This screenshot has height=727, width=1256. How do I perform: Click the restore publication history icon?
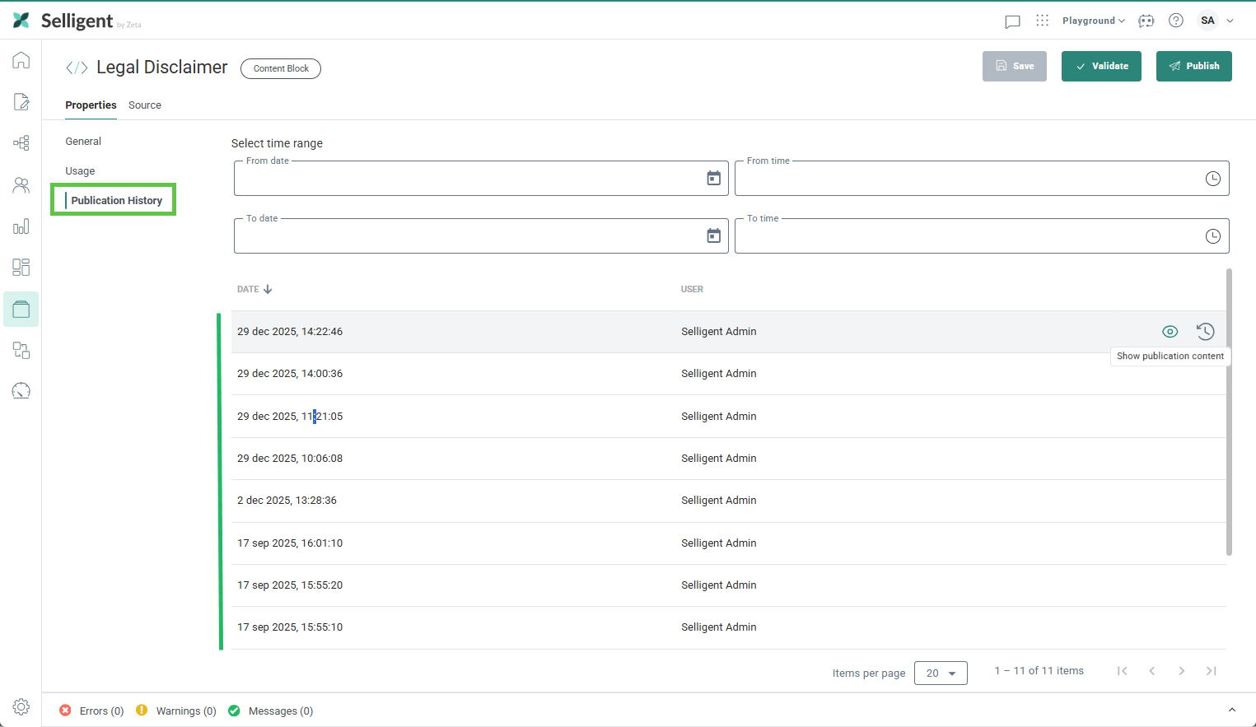click(1205, 332)
